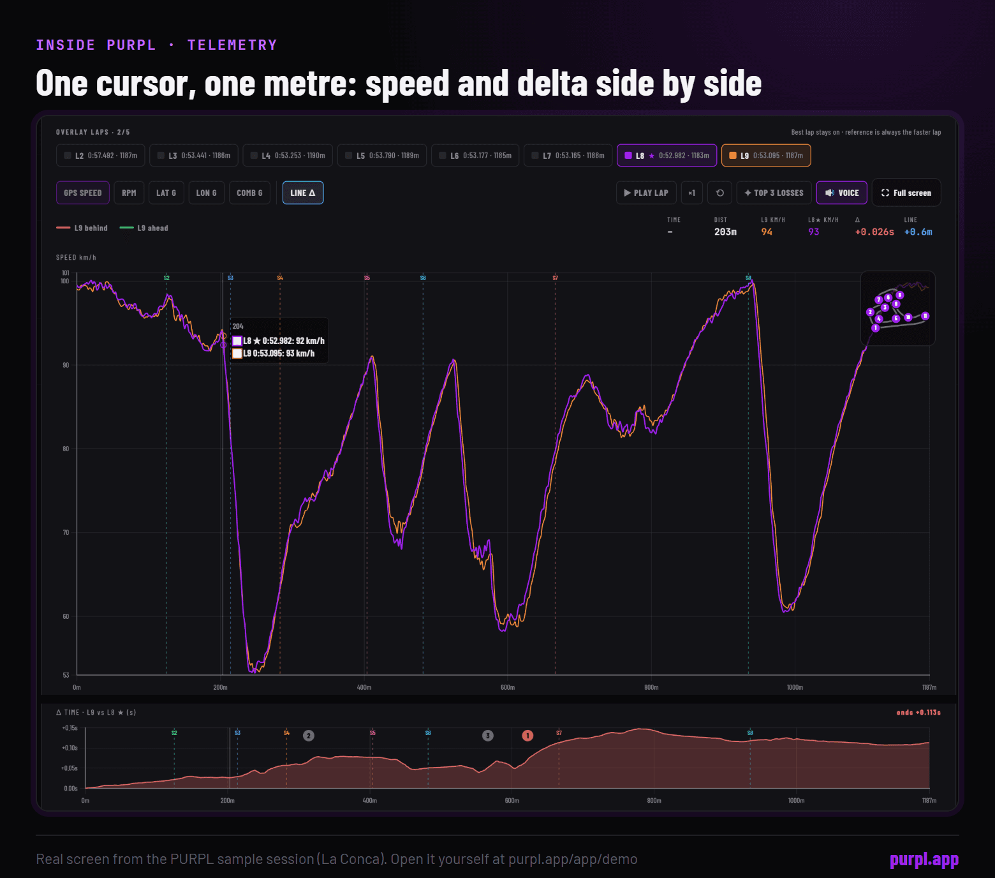Enable the L2 0:57.492 lap overlay
Screen dimensions: 995x878
(101, 156)
